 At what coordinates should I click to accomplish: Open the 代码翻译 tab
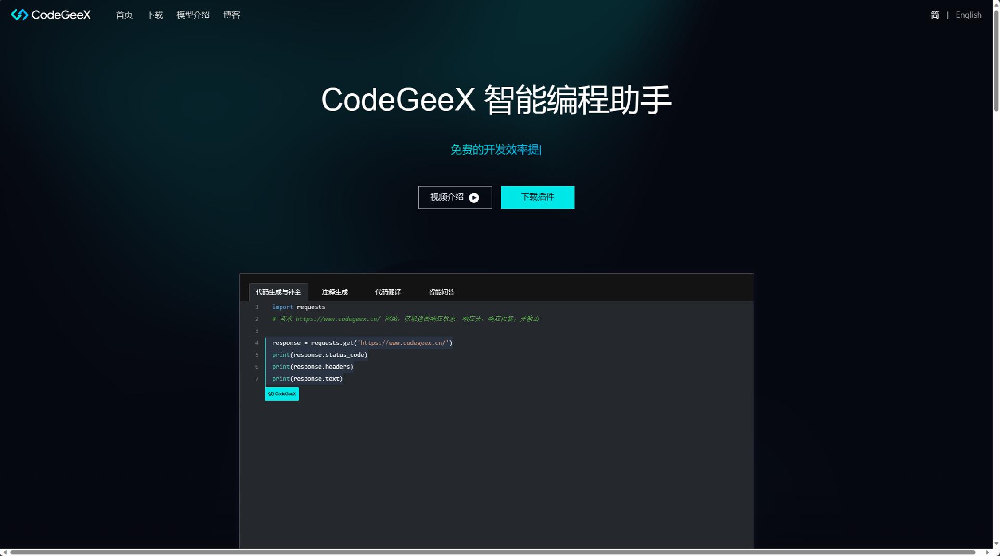(x=389, y=292)
